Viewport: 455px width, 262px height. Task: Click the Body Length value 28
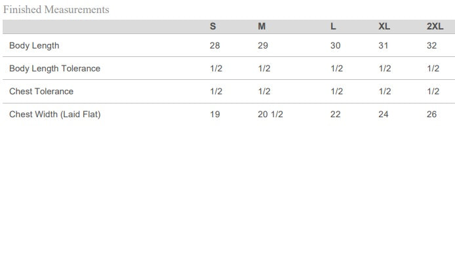pos(215,46)
